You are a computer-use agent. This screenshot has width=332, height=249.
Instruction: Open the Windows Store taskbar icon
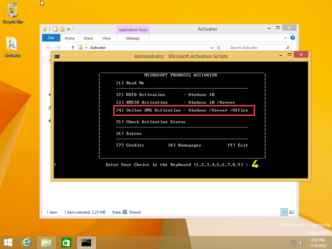66,243
